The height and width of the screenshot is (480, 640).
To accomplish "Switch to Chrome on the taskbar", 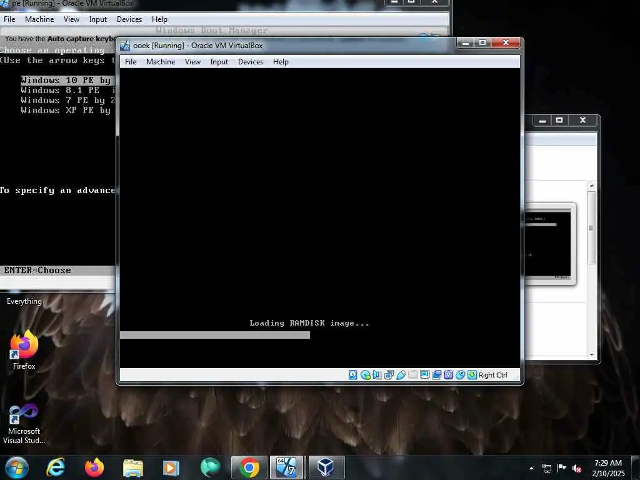I will coord(249,467).
